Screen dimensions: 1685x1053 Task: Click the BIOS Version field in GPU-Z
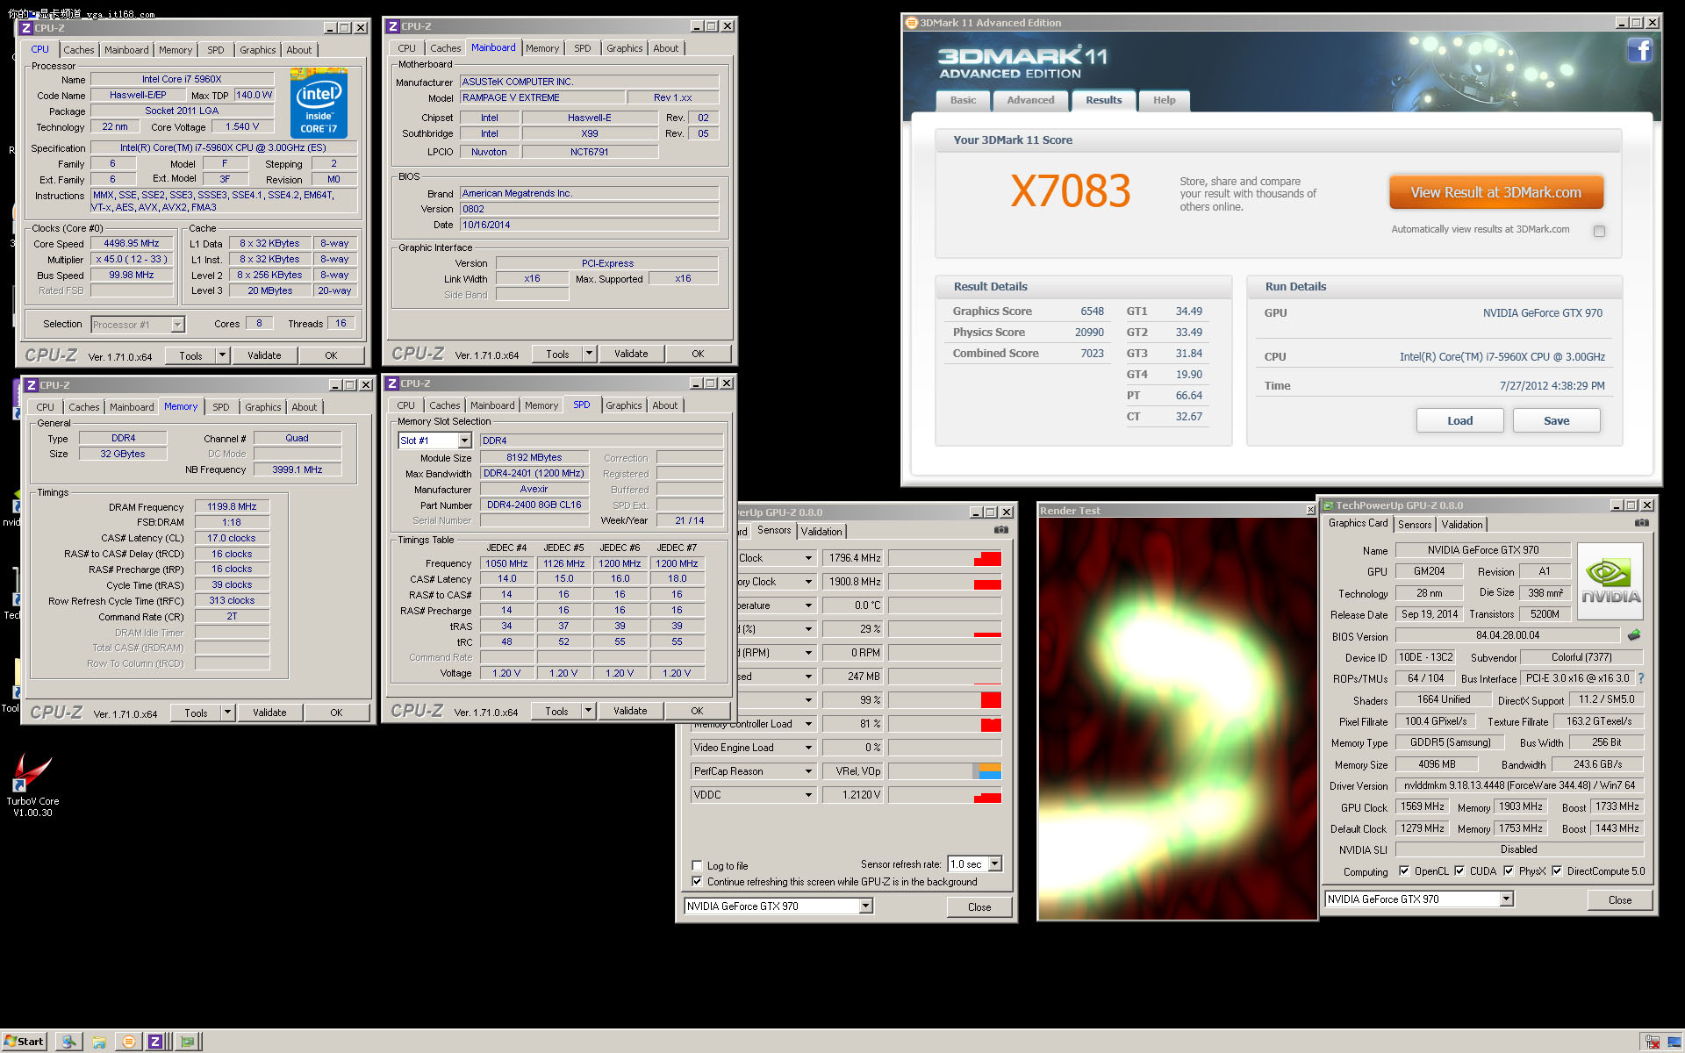(x=1507, y=635)
